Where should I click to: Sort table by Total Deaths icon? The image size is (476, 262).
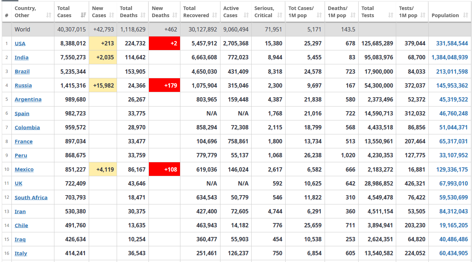[x=143, y=15]
